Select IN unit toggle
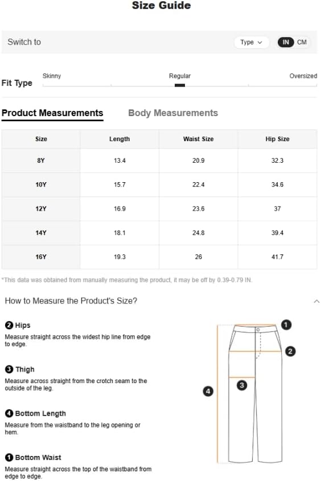Image resolution: width=321 pixels, height=481 pixels. click(x=286, y=42)
